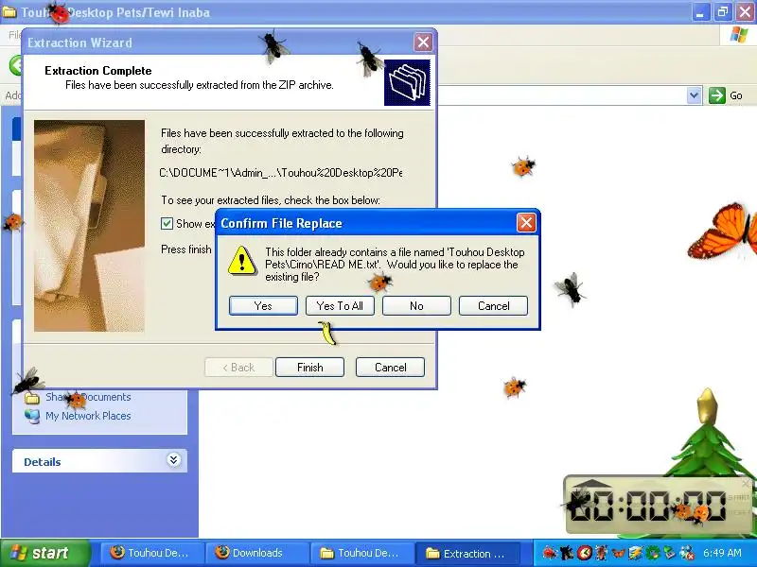Click the Extraction Wizard folders icon
Viewport: 757px width, 567px height.
coord(407,82)
